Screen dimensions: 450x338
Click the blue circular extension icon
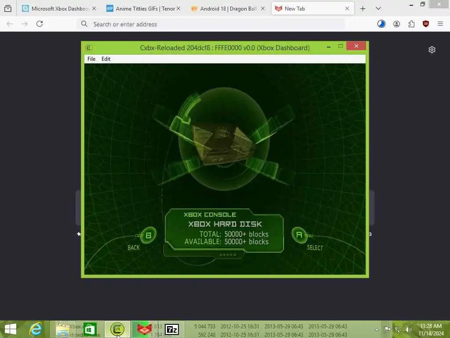pyautogui.click(x=381, y=24)
